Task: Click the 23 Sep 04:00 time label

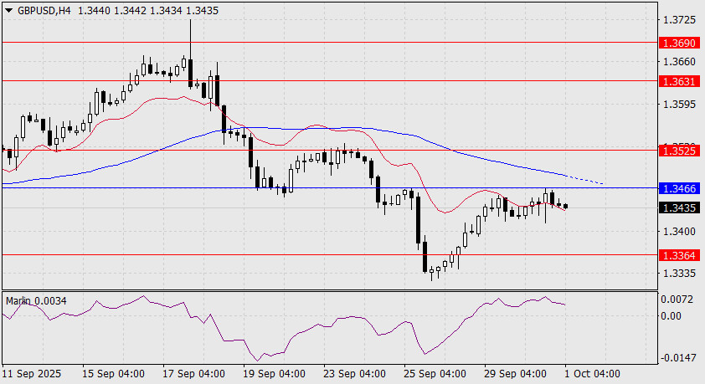Action: click(x=354, y=374)
